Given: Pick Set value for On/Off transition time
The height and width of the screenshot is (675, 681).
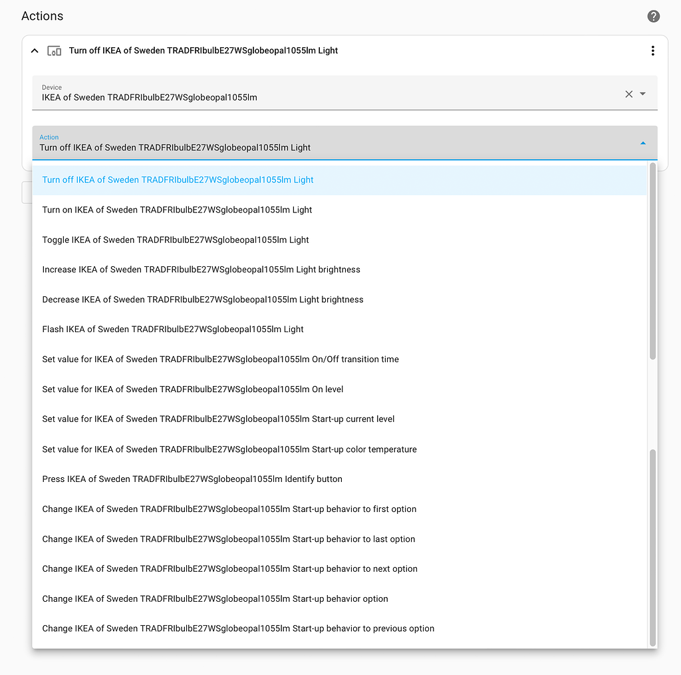Looking at the screenshot, I should [339, 359].
